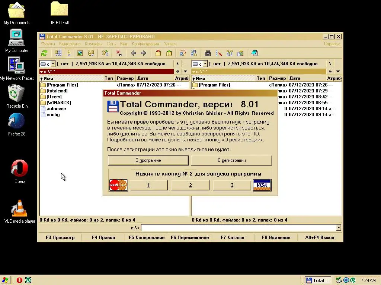Show directory tree toolbar icon
The image size is (381, 285).
tap(91, 53)
